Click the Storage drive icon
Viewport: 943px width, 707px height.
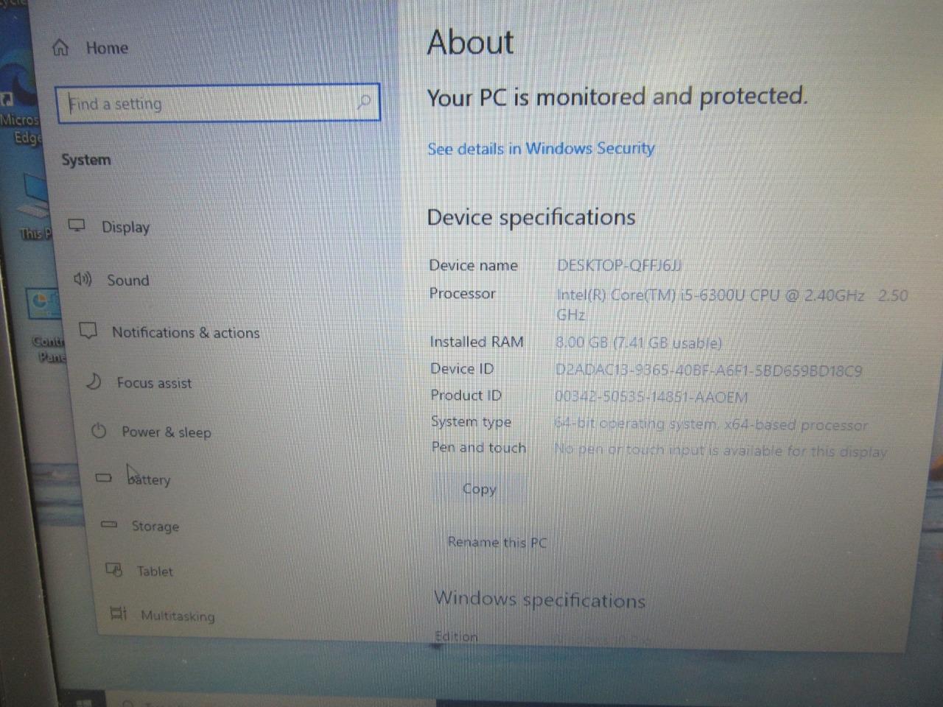tap(109, 524)
